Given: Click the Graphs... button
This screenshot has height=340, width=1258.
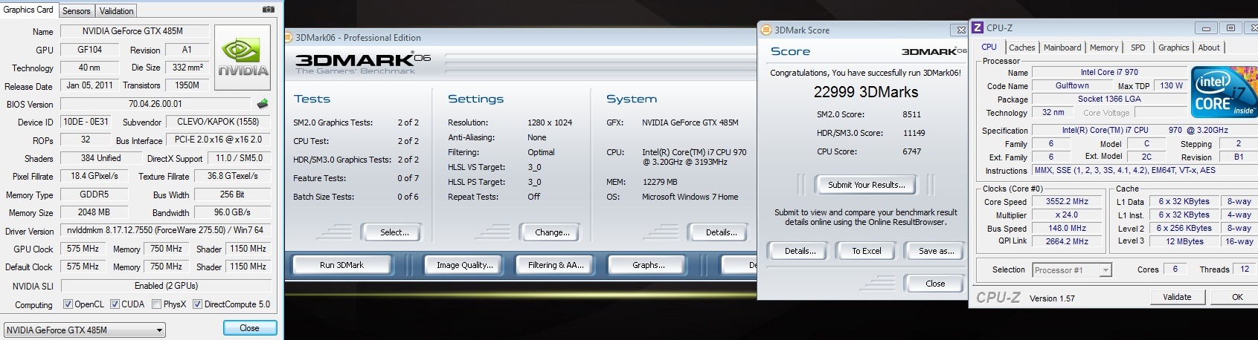Looking at the screenshot, I should [649, 265].
